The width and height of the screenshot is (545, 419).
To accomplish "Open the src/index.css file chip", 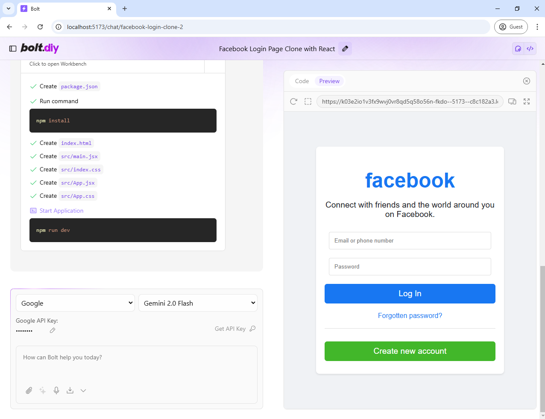I will coord(81,170).
